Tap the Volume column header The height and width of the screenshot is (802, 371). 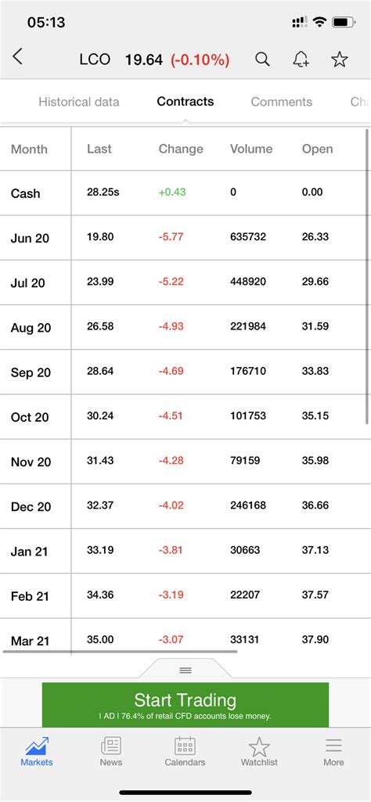[251, 149]
